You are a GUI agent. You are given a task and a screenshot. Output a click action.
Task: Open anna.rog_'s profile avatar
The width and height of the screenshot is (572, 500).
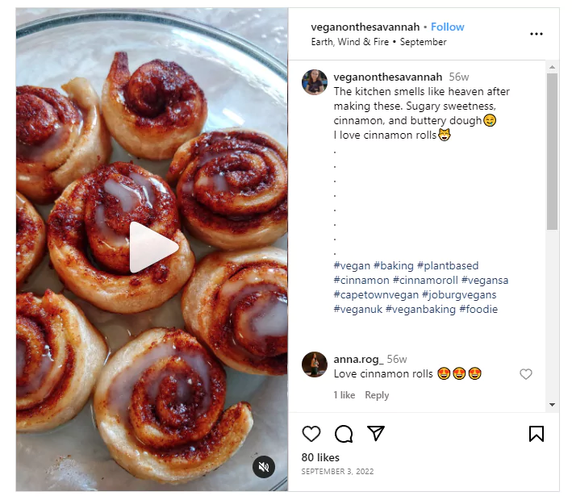click(x=315, y=365)
